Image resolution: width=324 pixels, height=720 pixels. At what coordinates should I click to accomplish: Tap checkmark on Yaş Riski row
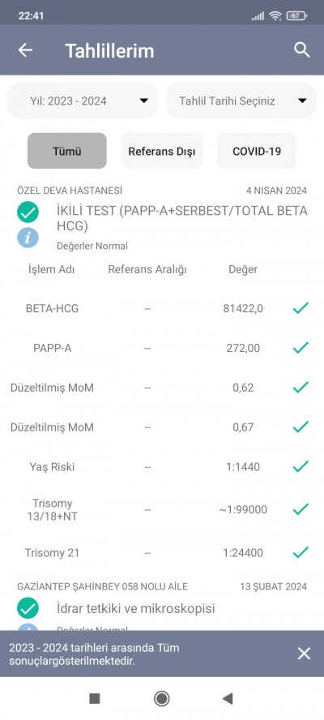click(x=301, y=466)
